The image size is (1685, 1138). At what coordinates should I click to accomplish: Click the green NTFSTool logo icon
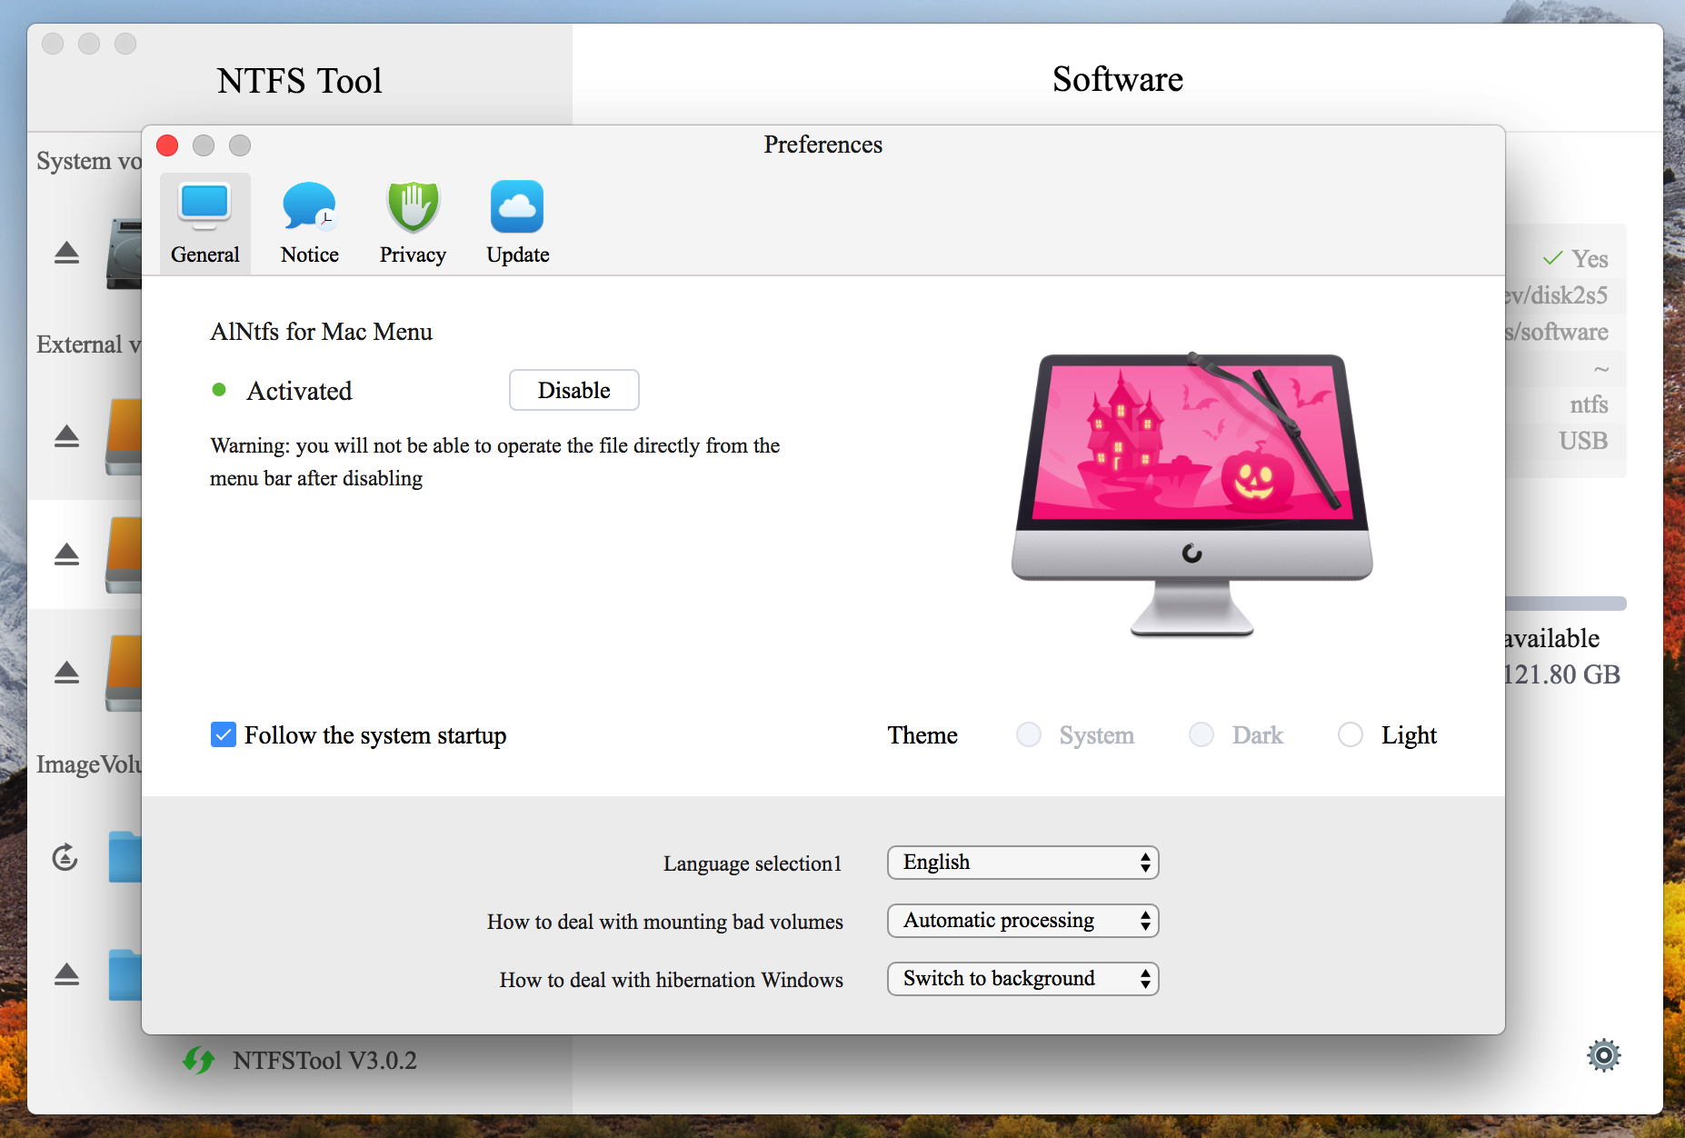[198, 1060]
